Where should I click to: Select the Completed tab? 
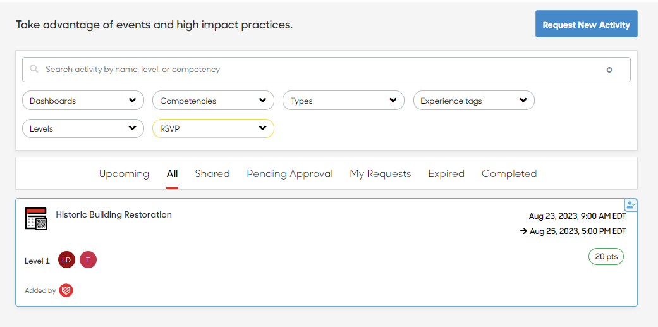tap(509, 174)
